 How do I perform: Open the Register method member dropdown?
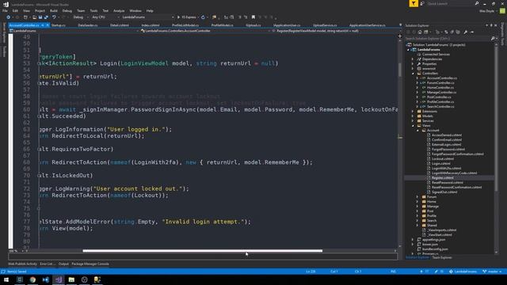(x=334, y=31)
